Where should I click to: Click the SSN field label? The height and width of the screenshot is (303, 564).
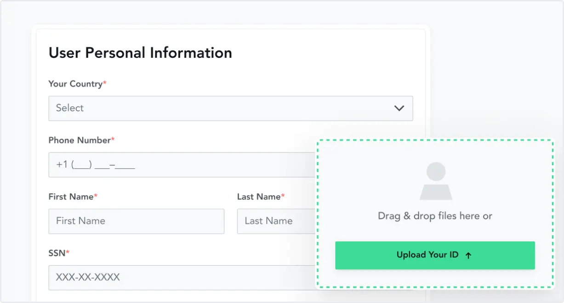tap(57, 252)
